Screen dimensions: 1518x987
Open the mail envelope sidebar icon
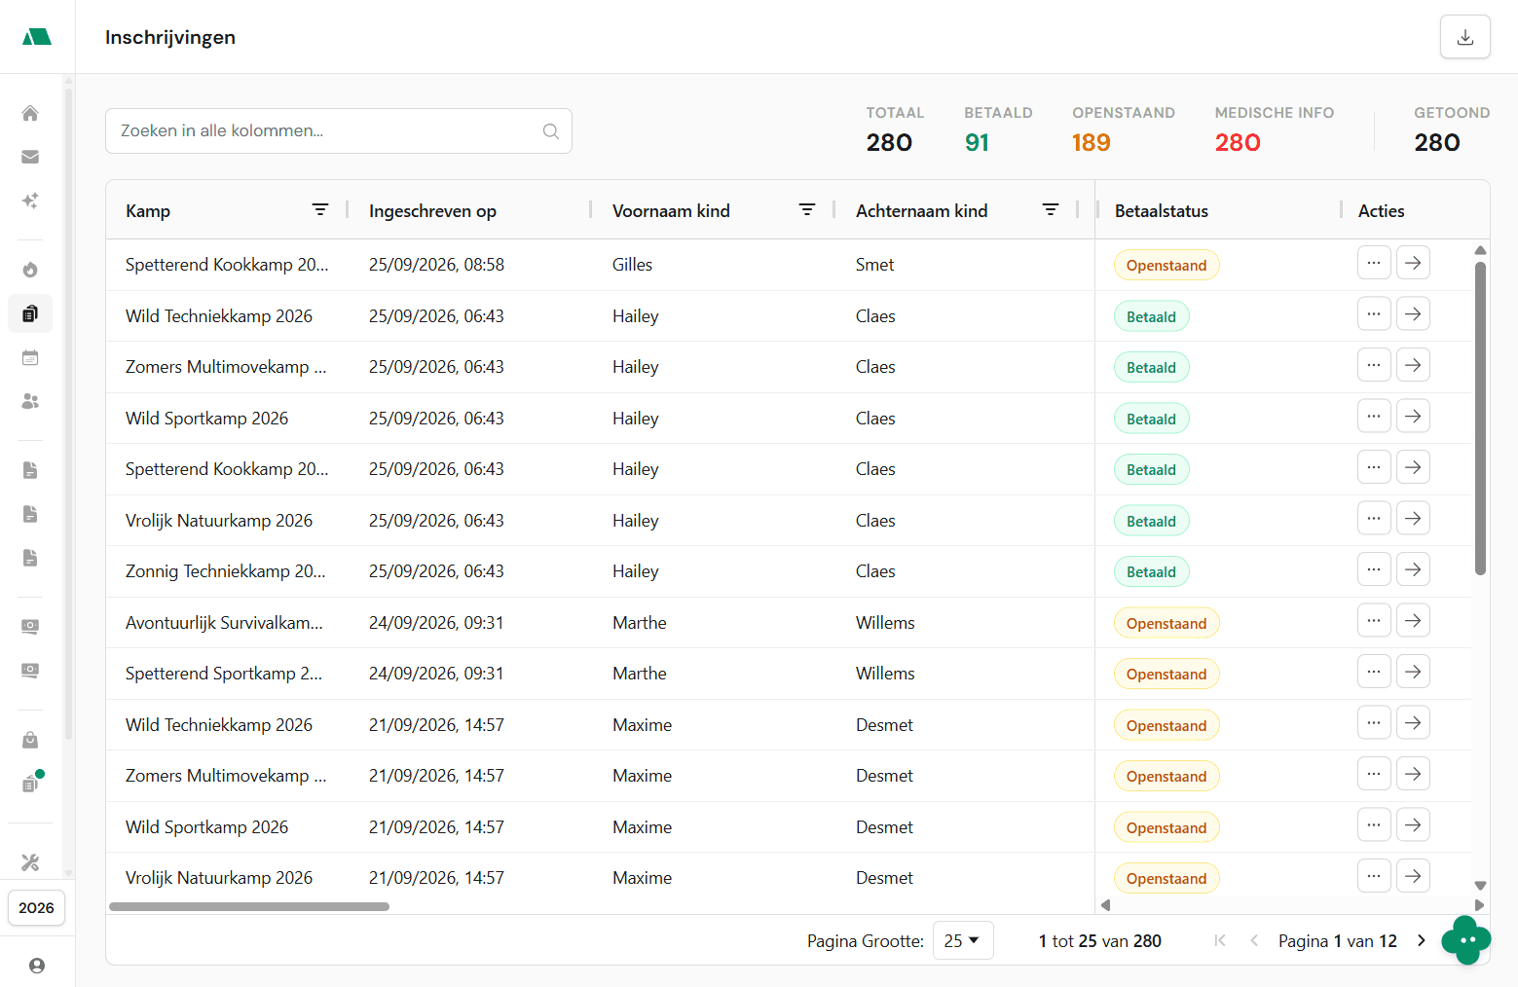pos(30,157)
